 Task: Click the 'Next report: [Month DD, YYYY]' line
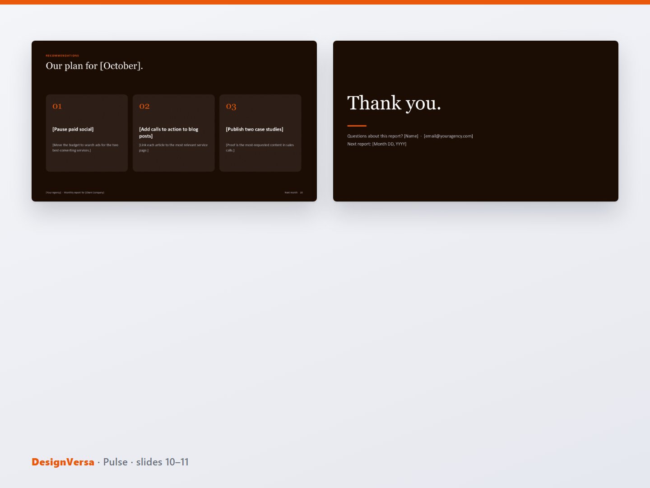pos(377,144)
